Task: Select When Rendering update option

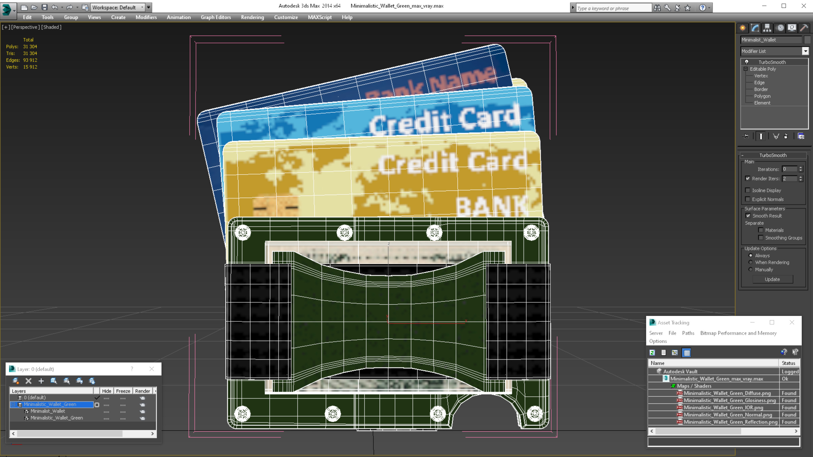Action: (x=751, y=262)
